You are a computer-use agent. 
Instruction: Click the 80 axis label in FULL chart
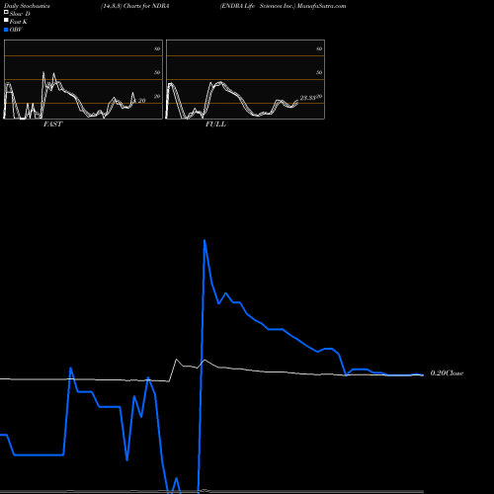[319, 48]
